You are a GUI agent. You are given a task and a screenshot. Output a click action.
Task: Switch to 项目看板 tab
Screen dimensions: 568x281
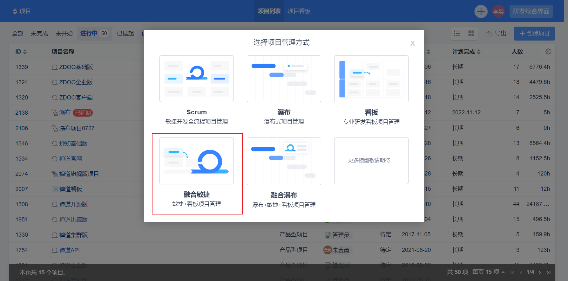[299, 11]
